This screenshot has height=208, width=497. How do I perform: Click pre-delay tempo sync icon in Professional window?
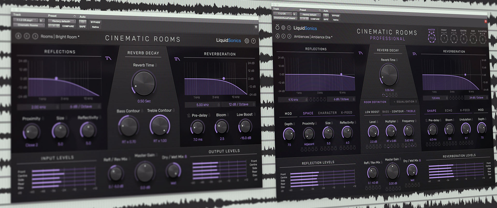pyautogui.click(x=426, y=120)
